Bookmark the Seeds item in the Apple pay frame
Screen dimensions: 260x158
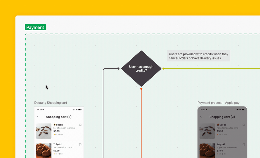click(244, 125)
